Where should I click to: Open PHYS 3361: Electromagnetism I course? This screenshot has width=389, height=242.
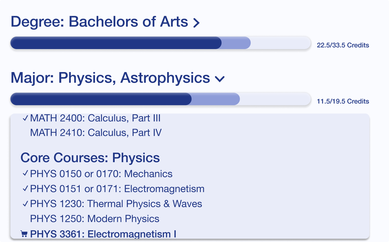click(x=103, y=234)
